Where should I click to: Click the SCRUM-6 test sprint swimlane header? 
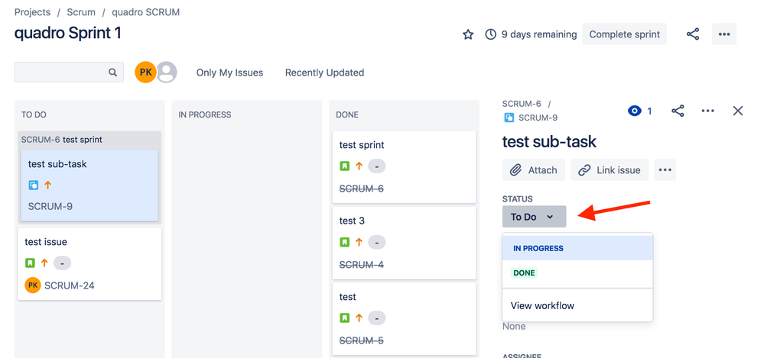[x=89, y=140]
